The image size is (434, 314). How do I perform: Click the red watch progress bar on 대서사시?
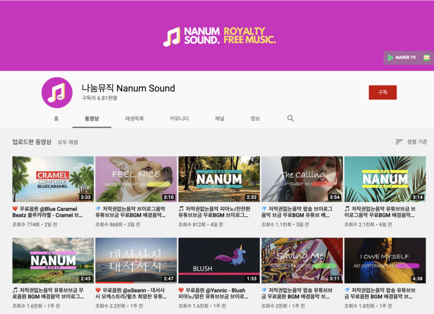[x=114, y=282]
